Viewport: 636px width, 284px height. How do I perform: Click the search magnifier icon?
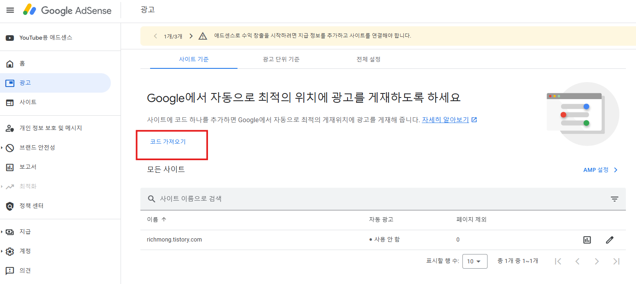pos(152,199)
